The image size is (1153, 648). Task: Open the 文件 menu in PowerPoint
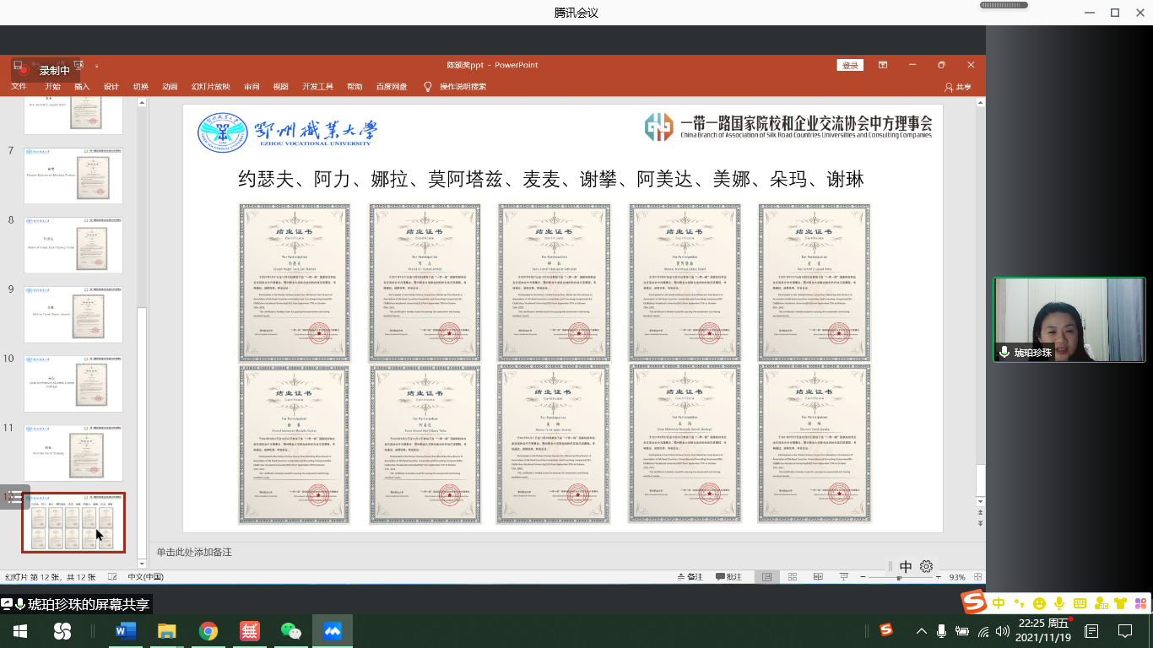tap(19, 87)
